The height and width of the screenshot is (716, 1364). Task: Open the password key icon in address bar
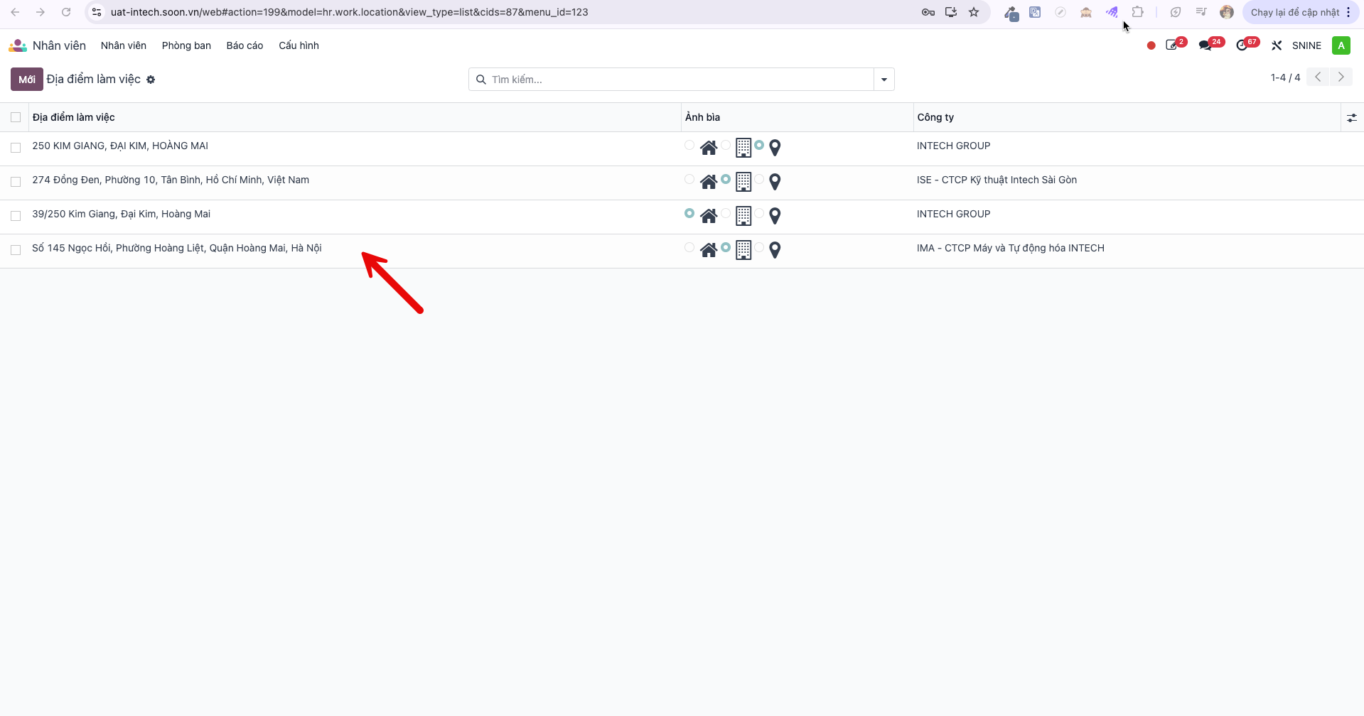[x=928, y=12]
